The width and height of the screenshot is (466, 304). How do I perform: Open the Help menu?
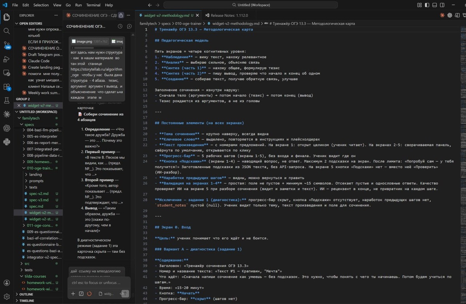pyautogui.click(x=109, y=5)
